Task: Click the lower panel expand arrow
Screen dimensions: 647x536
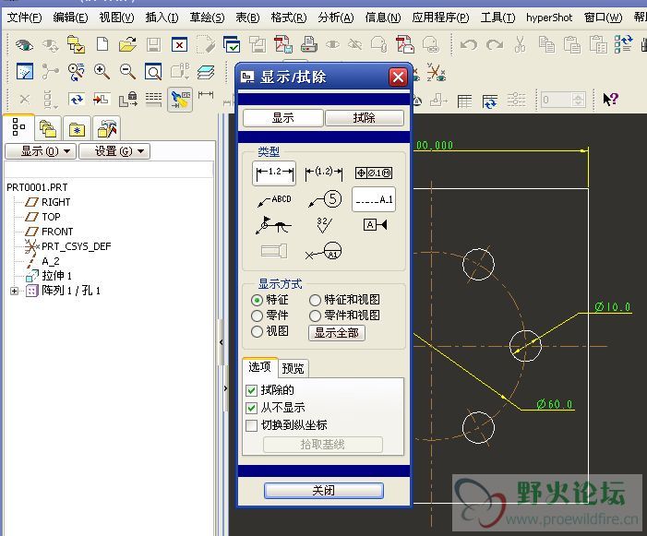Action: pyautogui.click(x=225, y=388)
